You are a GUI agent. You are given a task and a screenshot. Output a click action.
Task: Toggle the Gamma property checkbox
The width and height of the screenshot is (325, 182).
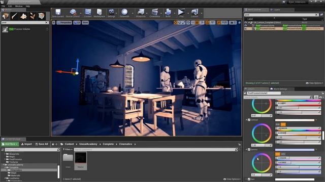coord(249,150)
